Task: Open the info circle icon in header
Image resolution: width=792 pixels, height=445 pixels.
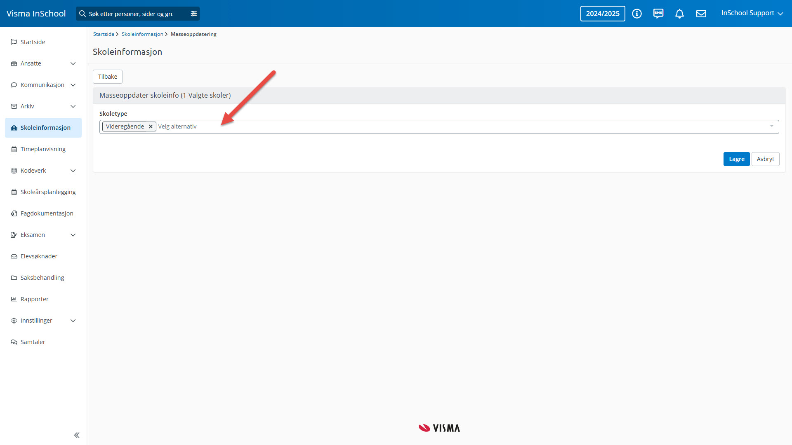Action: 637,14
